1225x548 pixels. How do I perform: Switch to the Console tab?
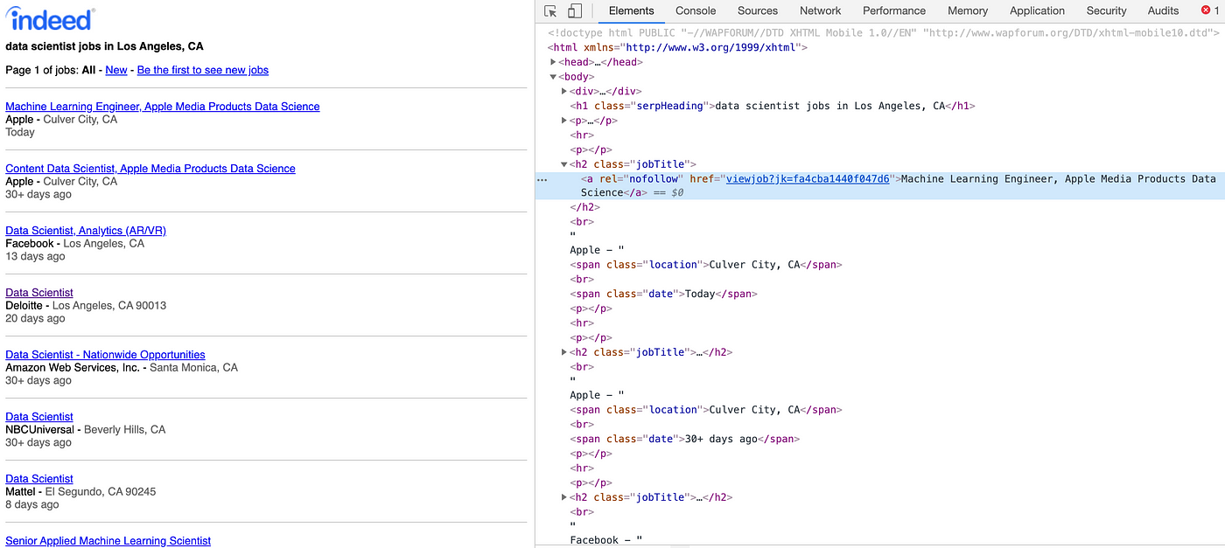click(696, 11)
